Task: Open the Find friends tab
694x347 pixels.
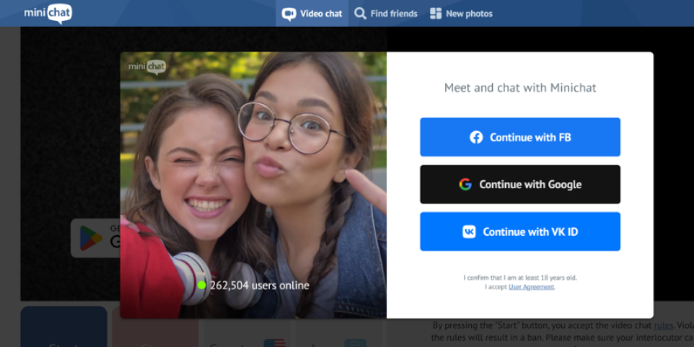Action: click(x=386, y=14)
